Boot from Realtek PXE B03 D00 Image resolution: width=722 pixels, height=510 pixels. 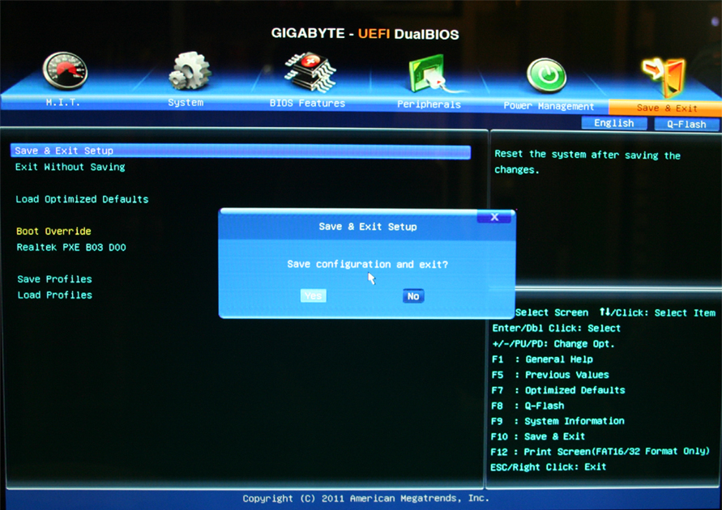[71, 248]
